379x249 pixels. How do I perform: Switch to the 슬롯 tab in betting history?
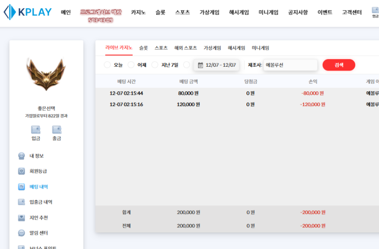(x=144, y=48)
